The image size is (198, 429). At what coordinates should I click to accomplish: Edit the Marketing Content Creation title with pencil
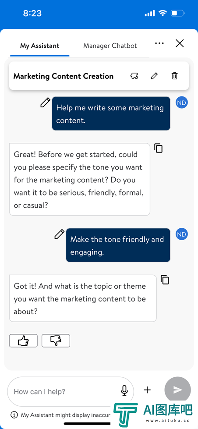154,76
